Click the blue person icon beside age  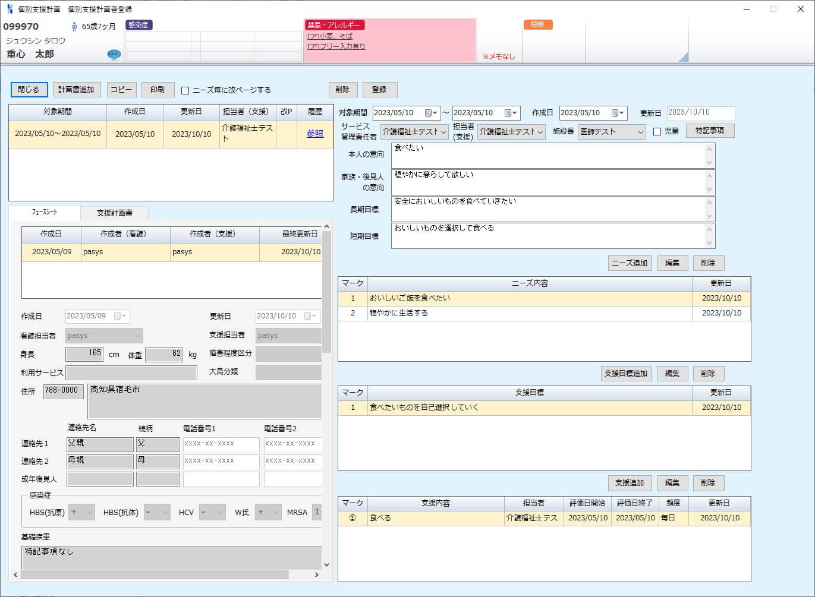[x=74, y=27]
